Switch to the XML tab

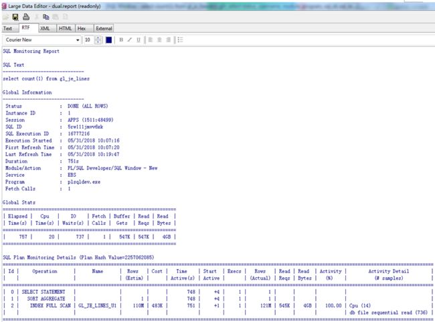(45, 28)
